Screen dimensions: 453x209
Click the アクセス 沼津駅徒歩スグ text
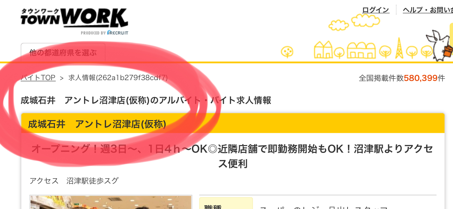click(74, 181)
